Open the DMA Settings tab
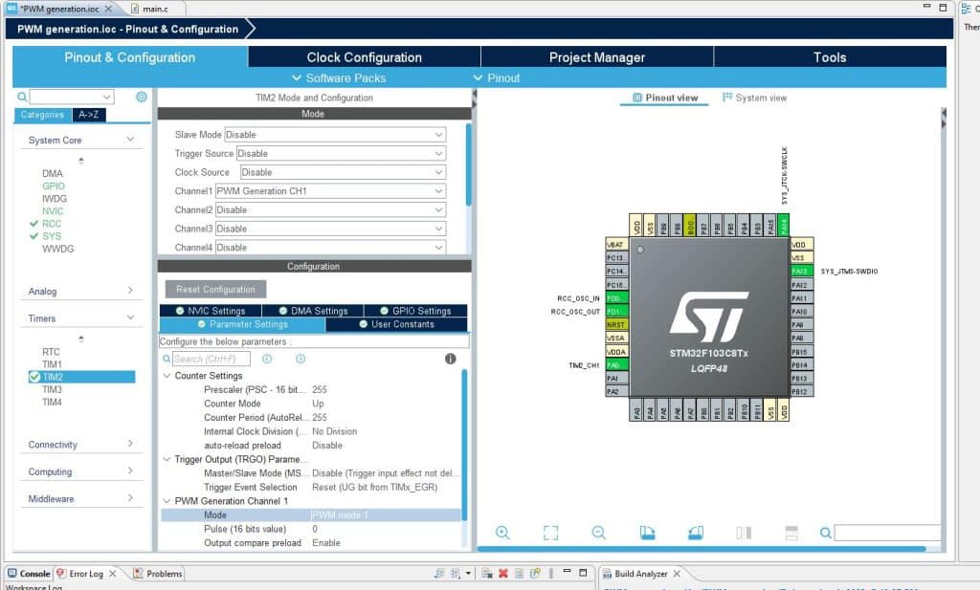 [313, 310]
